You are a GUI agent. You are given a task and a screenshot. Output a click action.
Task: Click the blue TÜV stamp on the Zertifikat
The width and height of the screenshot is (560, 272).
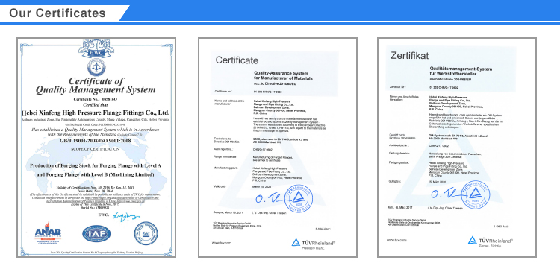(475, 194)
